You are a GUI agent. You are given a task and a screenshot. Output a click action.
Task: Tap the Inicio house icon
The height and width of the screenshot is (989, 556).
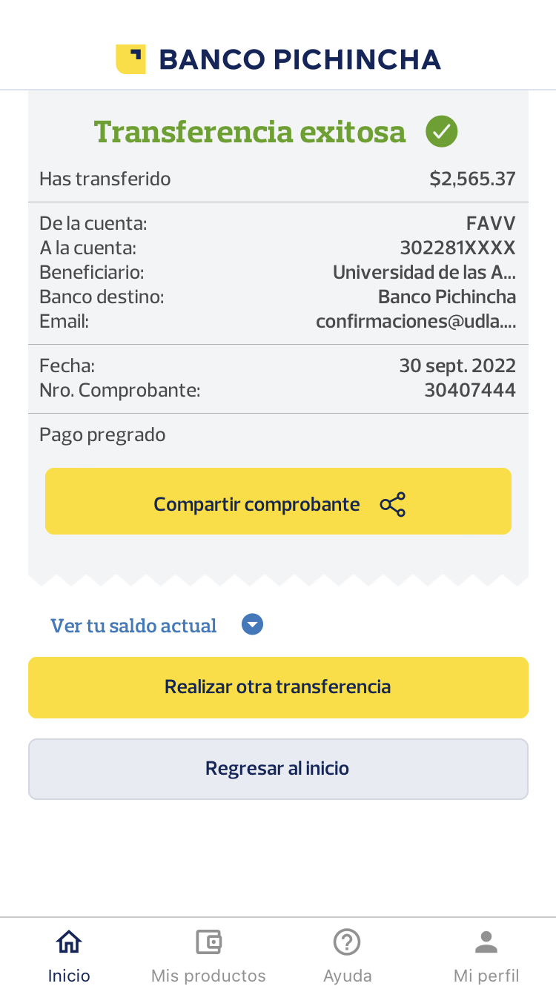click(x=69, y=942)
